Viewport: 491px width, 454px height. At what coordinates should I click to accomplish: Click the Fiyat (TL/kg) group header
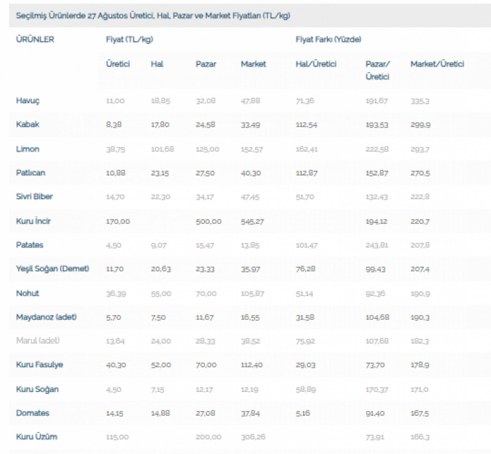(x=129, y=39)
